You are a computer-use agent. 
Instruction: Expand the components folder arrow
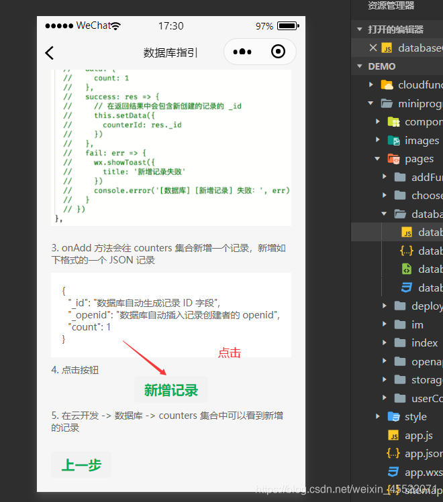(x=378, y=121)
